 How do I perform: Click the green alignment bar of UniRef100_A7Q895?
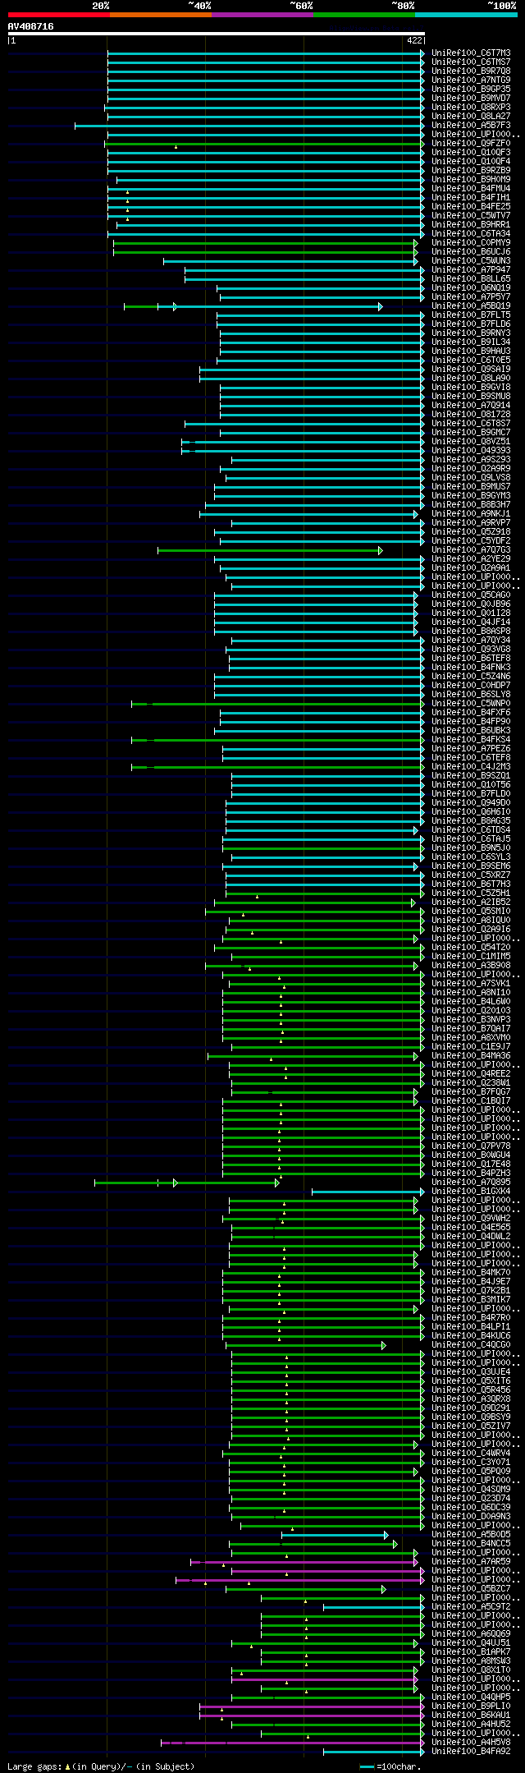[187, 1183]
